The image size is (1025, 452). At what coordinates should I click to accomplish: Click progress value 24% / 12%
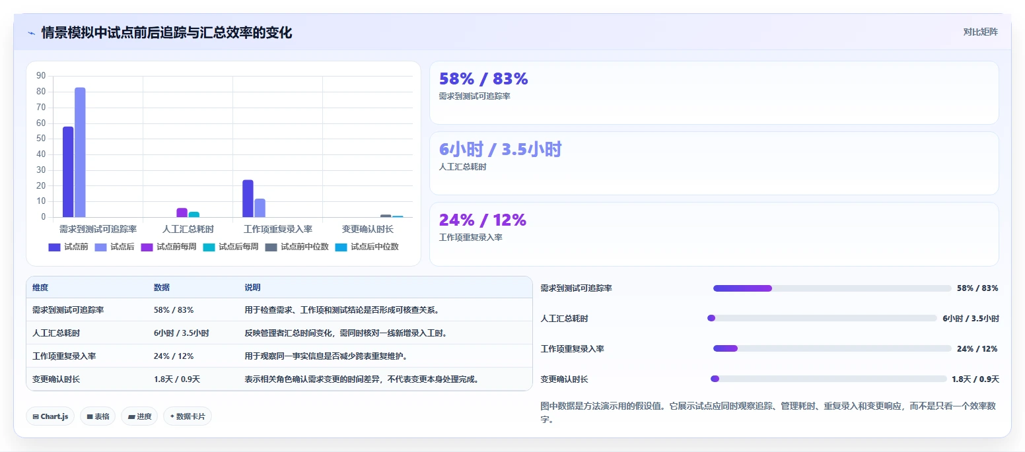click(977, 348)
